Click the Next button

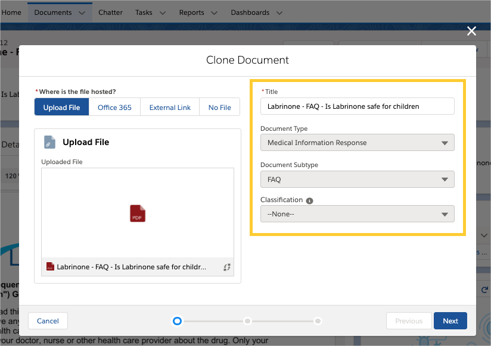tap(450, 321)
